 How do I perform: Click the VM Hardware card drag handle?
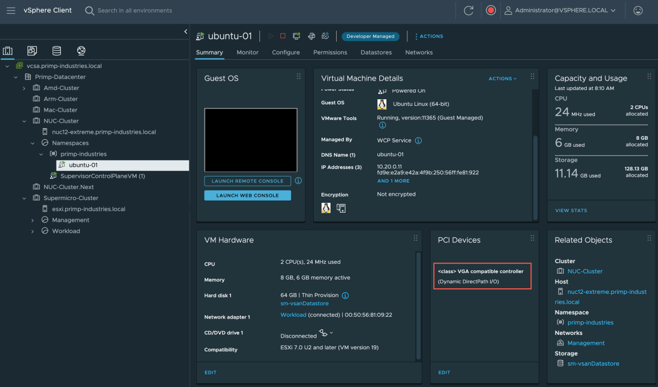416,238
